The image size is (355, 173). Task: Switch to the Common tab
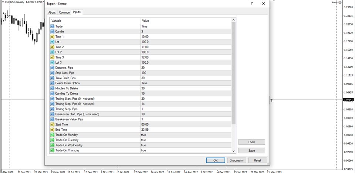click(x=64, y=13)
